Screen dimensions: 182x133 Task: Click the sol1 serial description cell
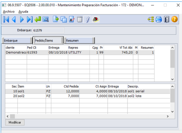(x=149, y=91)
